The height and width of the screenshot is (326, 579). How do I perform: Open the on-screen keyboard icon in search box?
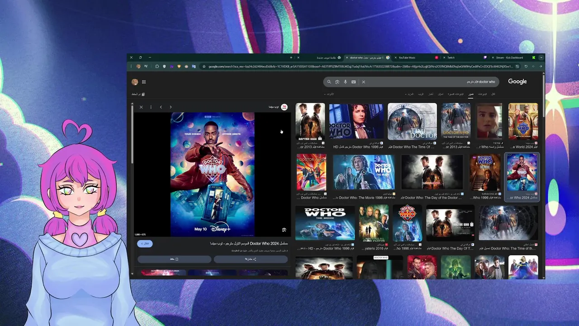coord(353,82)
